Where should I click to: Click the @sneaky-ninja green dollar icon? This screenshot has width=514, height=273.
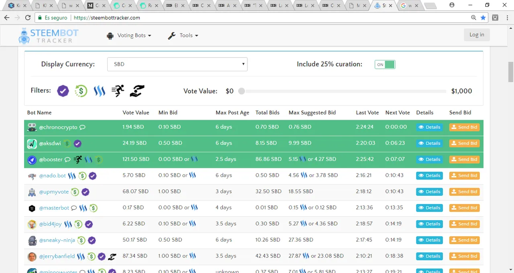[82, 240]
